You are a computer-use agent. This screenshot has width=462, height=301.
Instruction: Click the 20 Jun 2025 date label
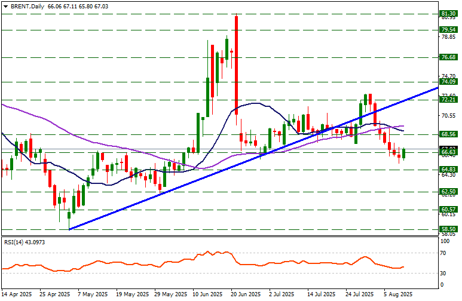246,294
